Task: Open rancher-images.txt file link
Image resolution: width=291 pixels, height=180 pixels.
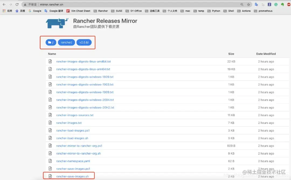Action: (69, 123)
